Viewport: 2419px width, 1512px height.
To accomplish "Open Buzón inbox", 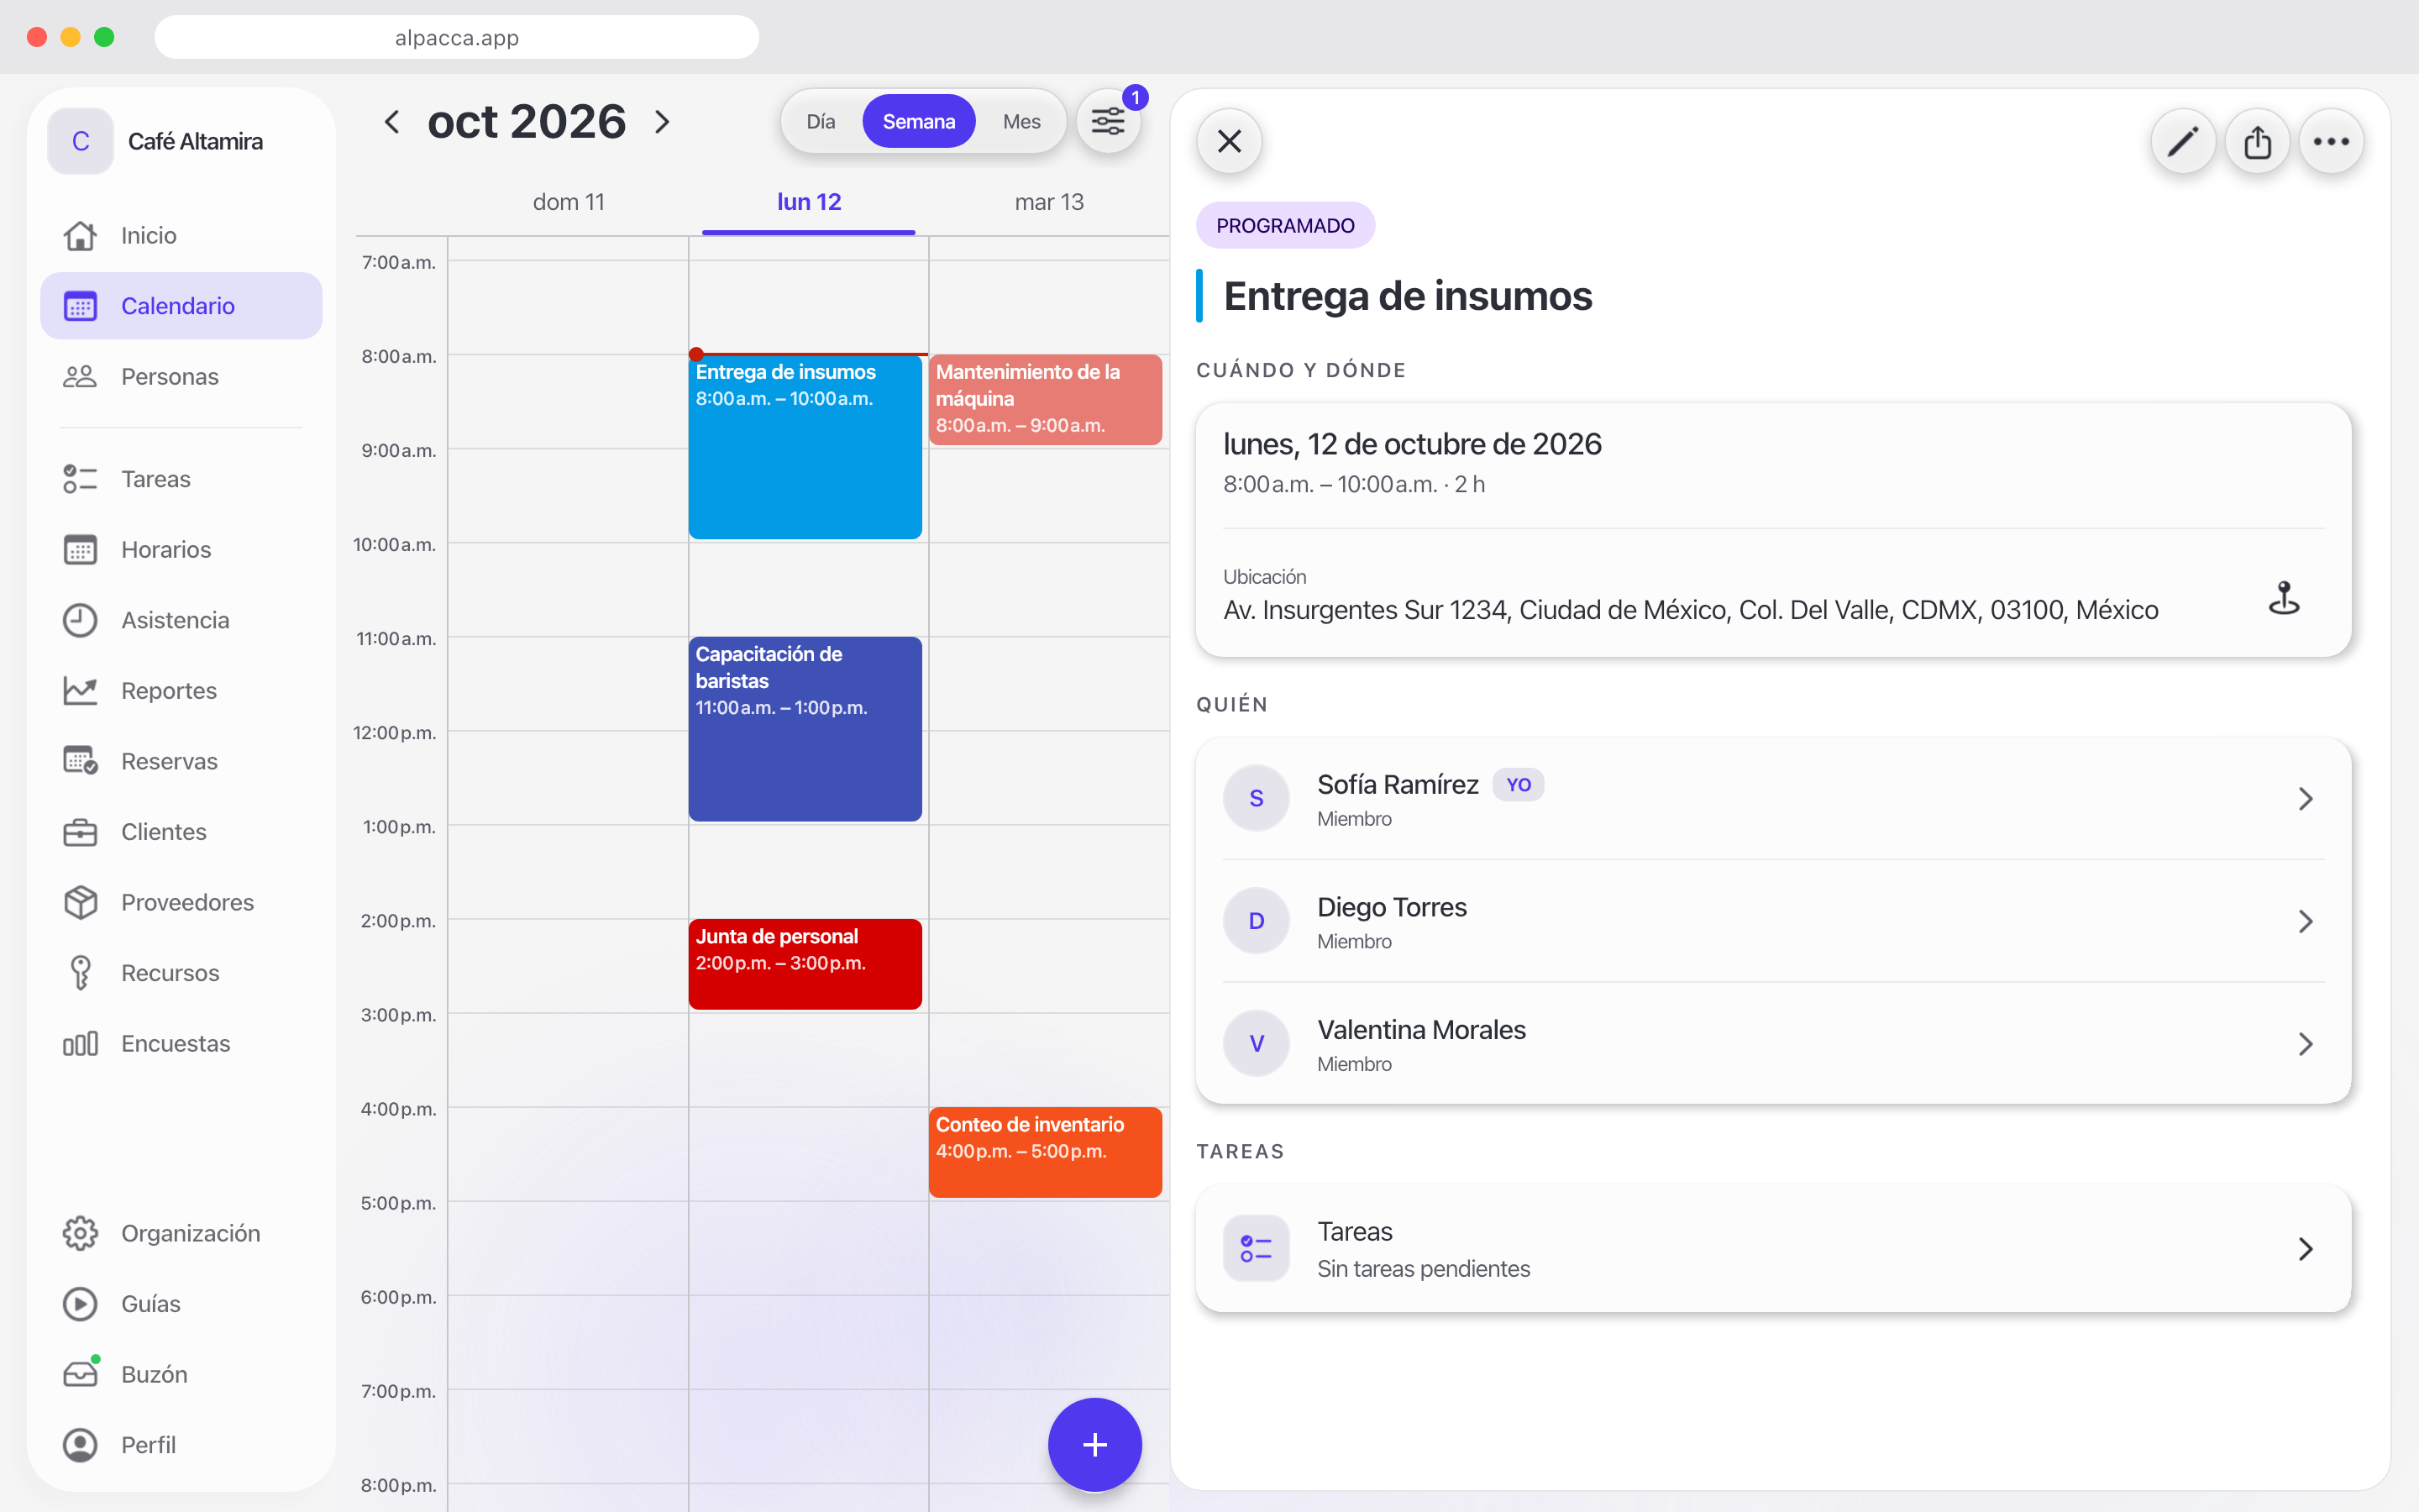I will pyautogui.click(x=181, y=1374).
